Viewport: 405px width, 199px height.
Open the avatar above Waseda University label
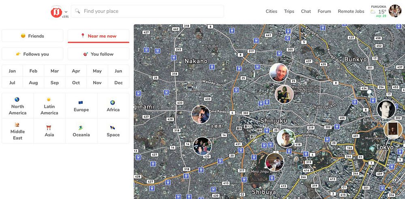[x=284, y=94]
